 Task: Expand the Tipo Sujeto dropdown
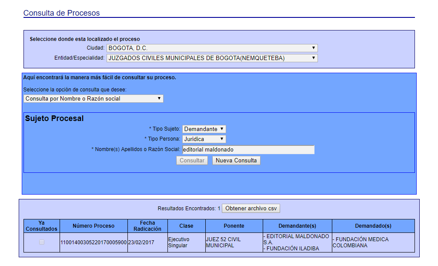pyautogui.click(x=204, y=129)
